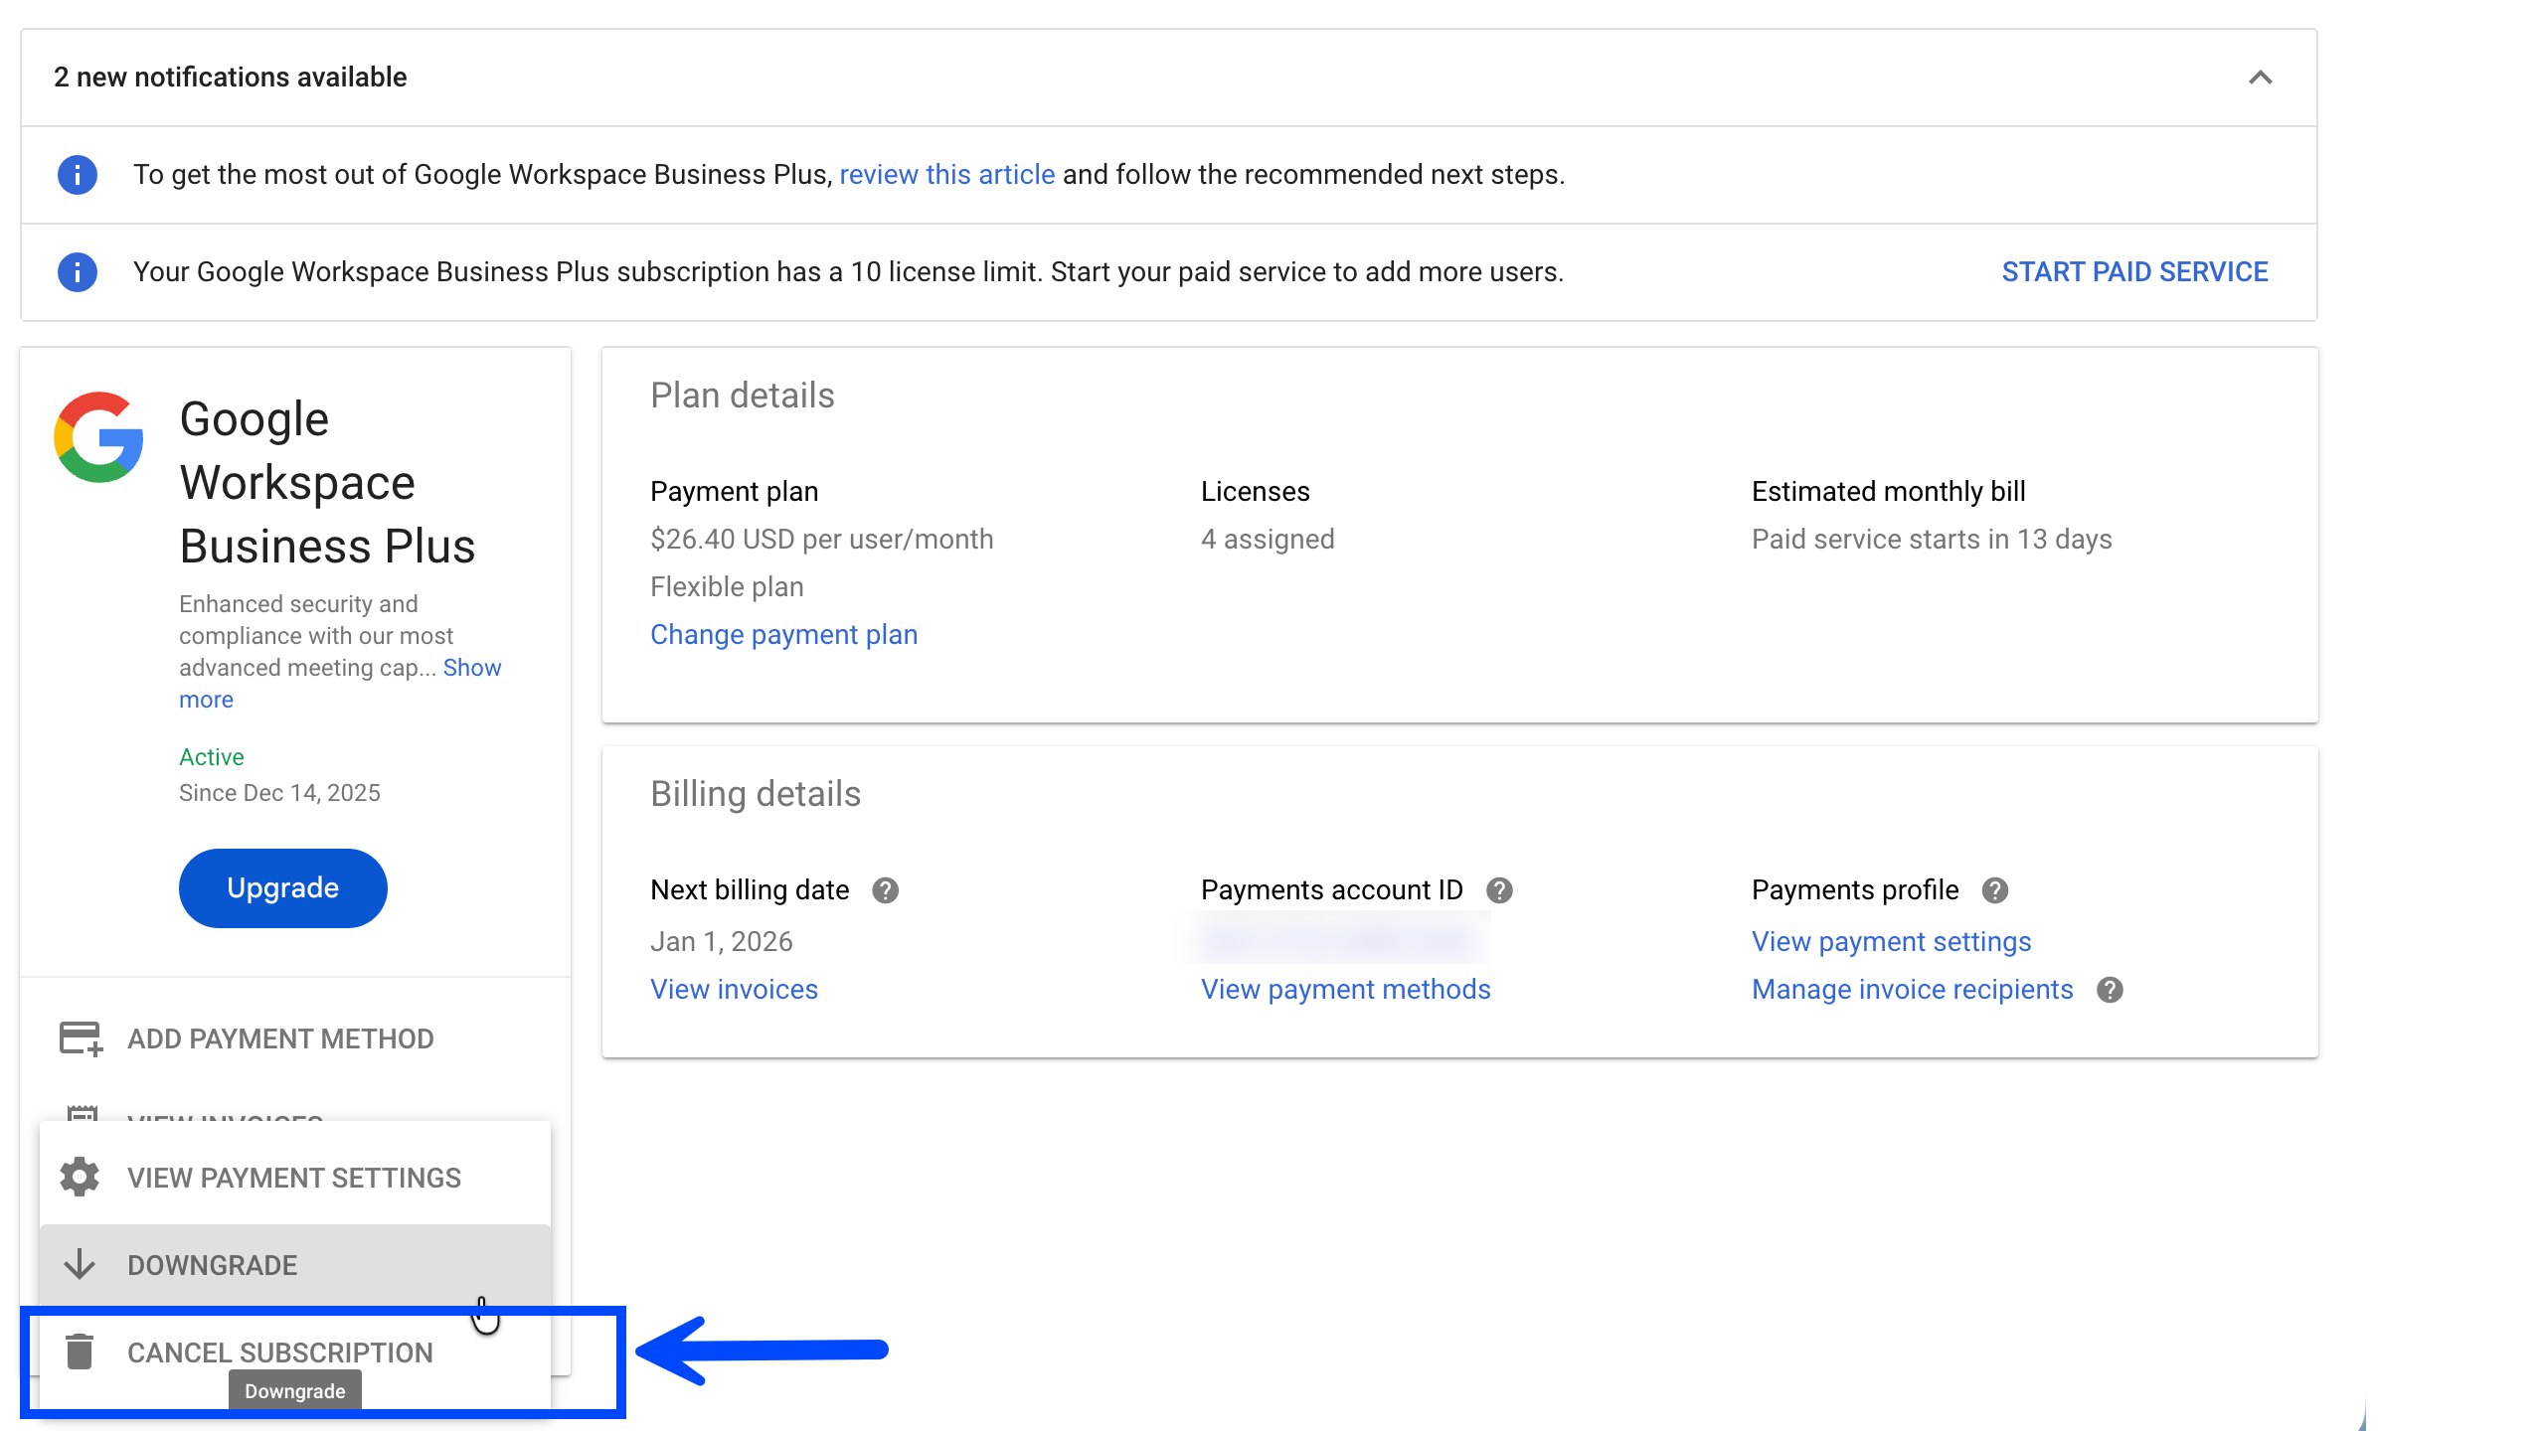Click the down-arrow icon beside Downgrade
The height and width of the screenshot is (1431, 2545).
coord(79,1264)
